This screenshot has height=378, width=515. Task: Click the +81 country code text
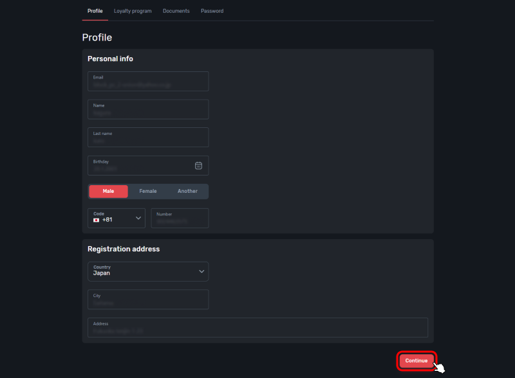tap(108, 220)
